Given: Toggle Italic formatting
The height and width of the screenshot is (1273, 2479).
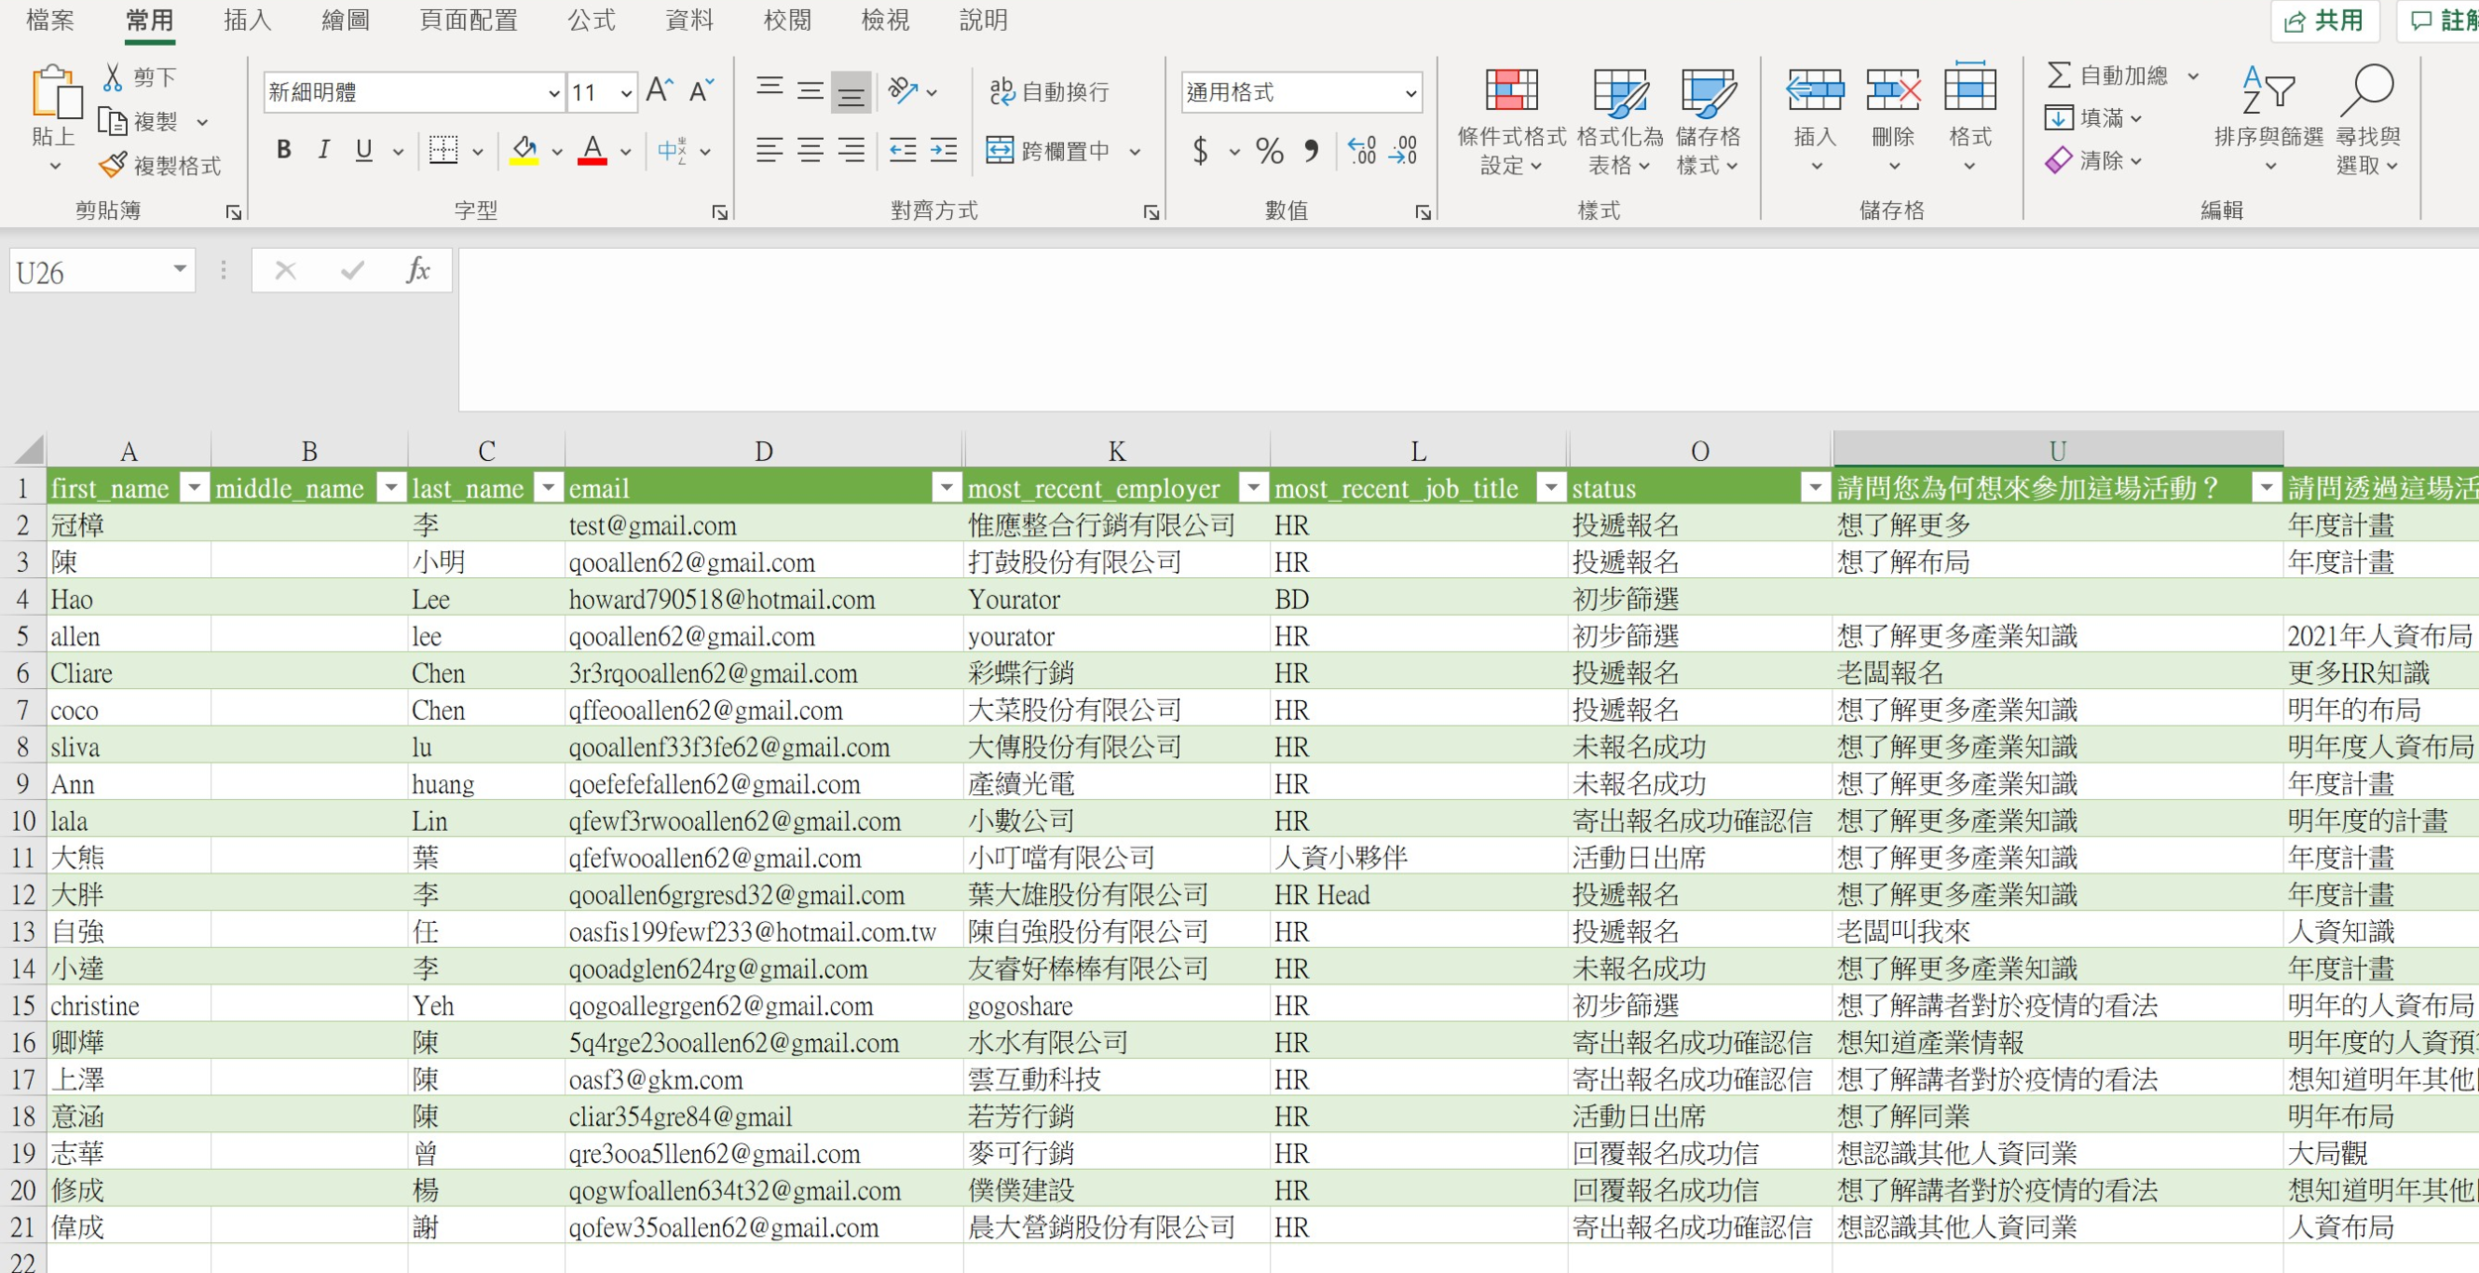Looking at the screenshot, I should click(323, 151).
